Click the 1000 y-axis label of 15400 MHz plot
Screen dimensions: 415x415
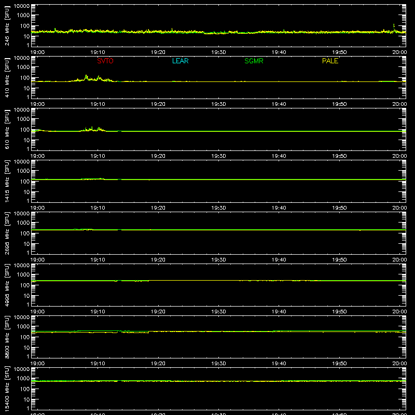click(x=23, y=378)
